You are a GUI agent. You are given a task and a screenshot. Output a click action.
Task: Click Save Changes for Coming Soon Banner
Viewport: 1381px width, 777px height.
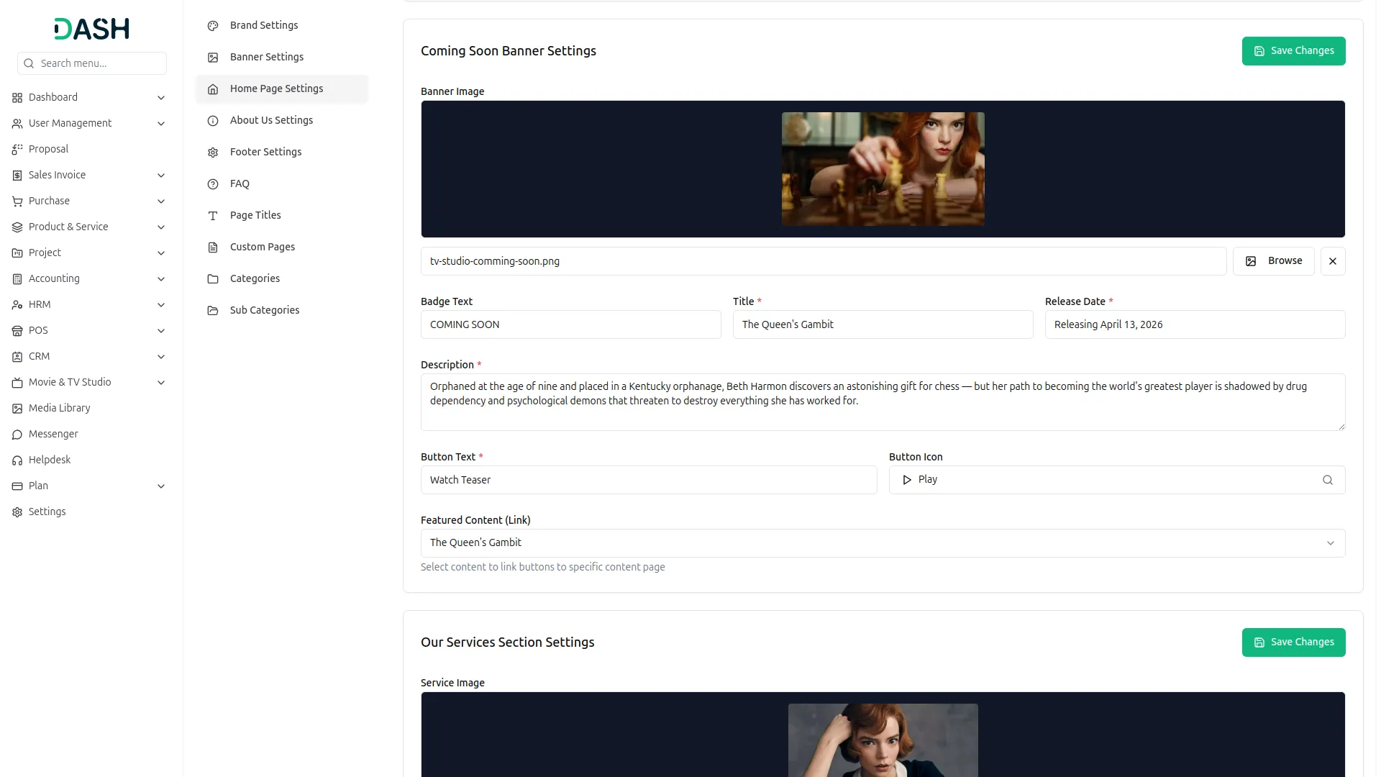1293,50
